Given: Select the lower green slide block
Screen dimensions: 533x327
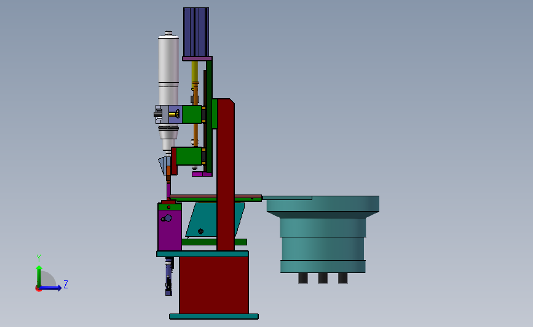Looking at the screenshot, I should click(x=189, y=156).
